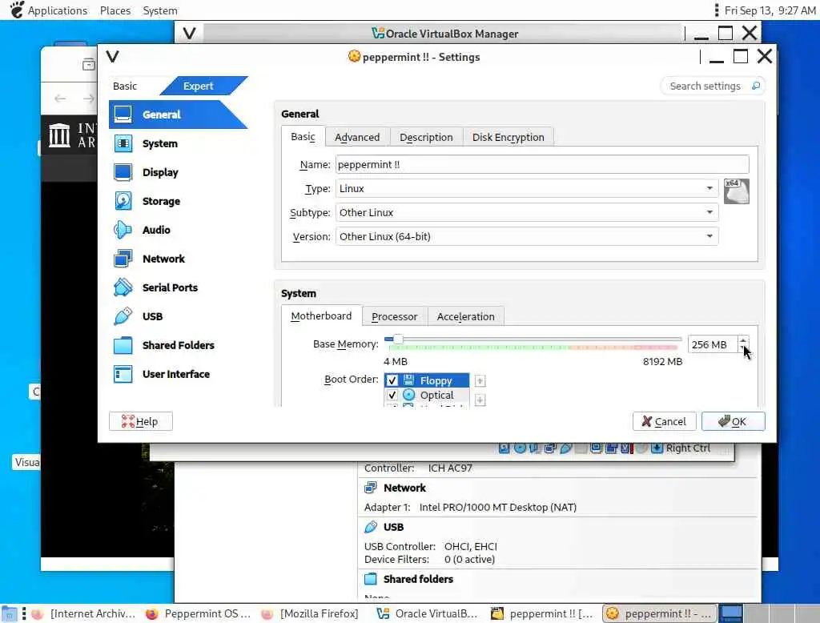This screenshot has height=623, width=820.
Task: Click the USB status bar icon in VM window
Action: coord(565,448)
